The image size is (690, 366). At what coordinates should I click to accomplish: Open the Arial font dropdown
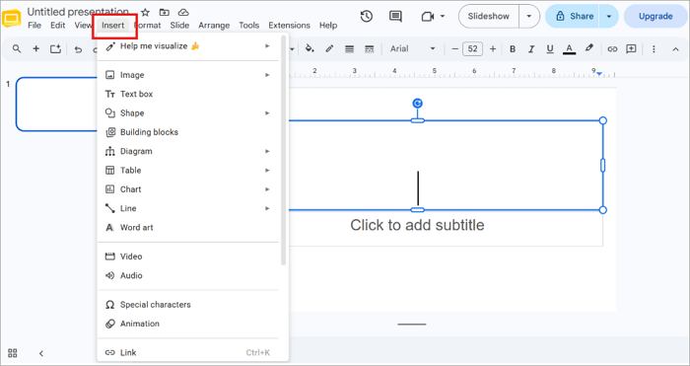[412, 49]
